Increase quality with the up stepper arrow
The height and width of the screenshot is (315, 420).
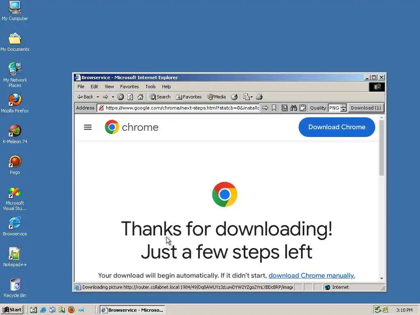coord(343,106)
